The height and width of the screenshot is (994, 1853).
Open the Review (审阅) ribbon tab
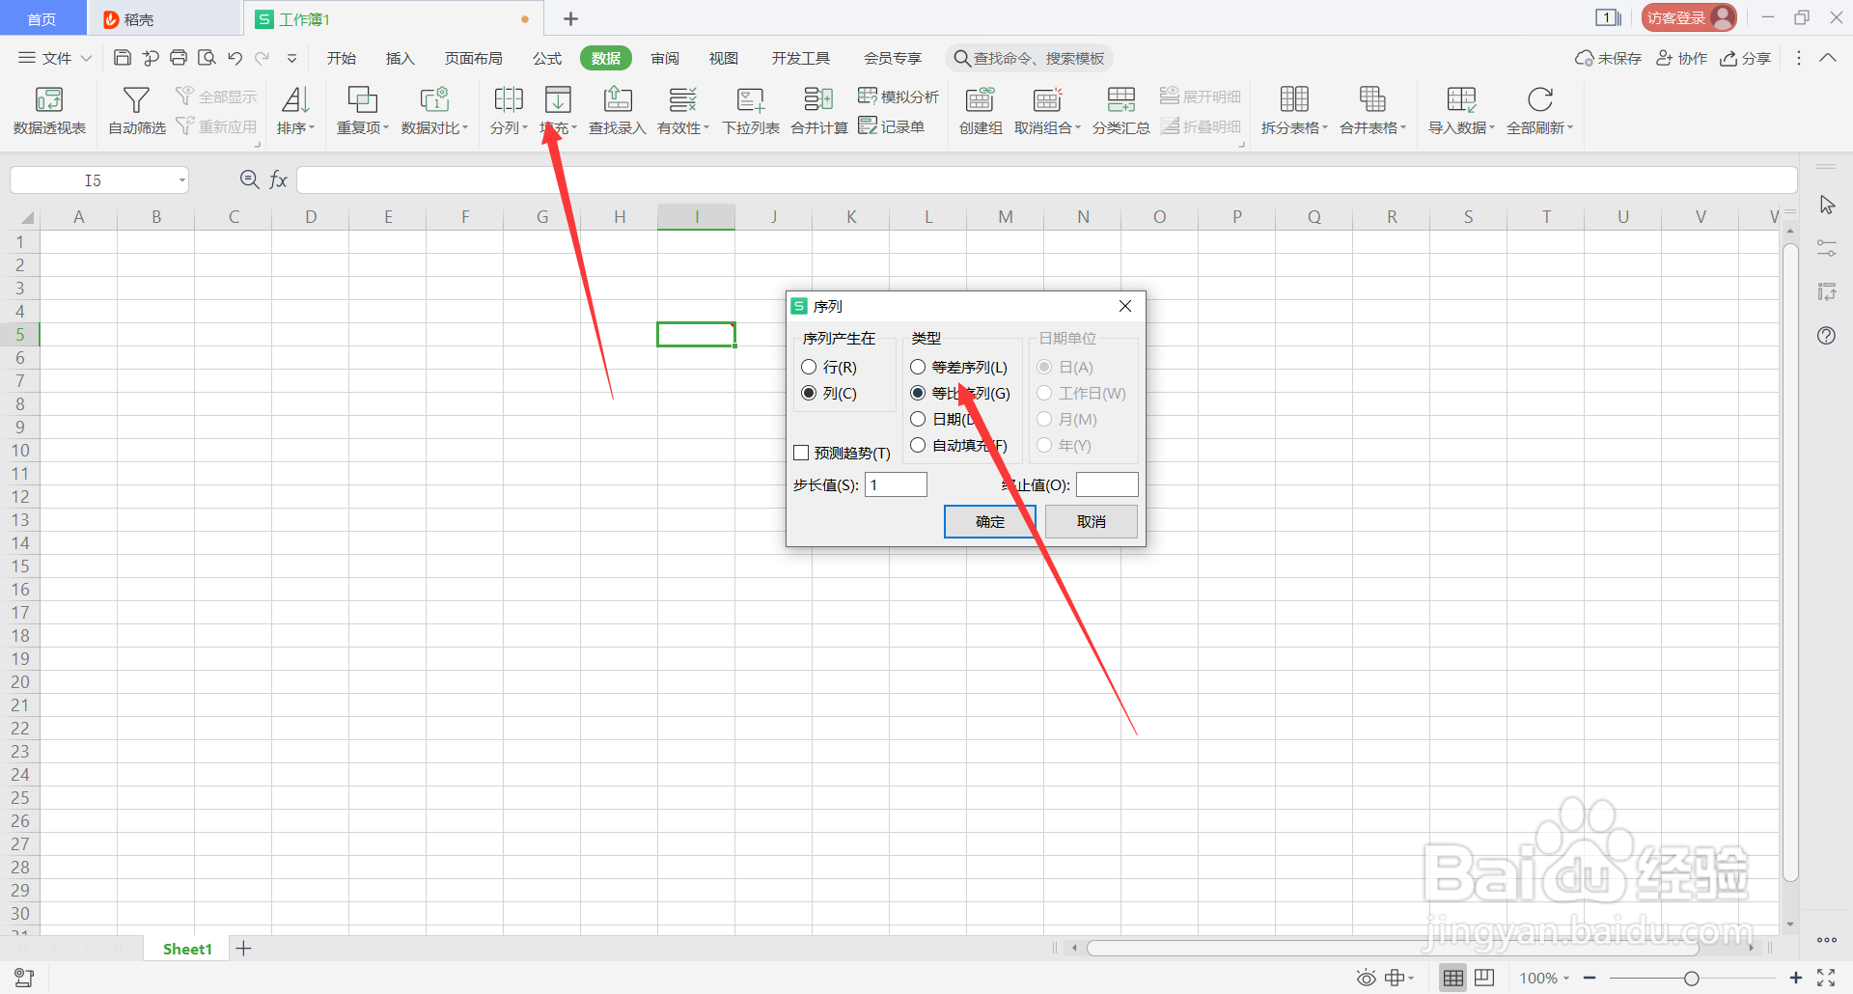click(x=665, y=58)
